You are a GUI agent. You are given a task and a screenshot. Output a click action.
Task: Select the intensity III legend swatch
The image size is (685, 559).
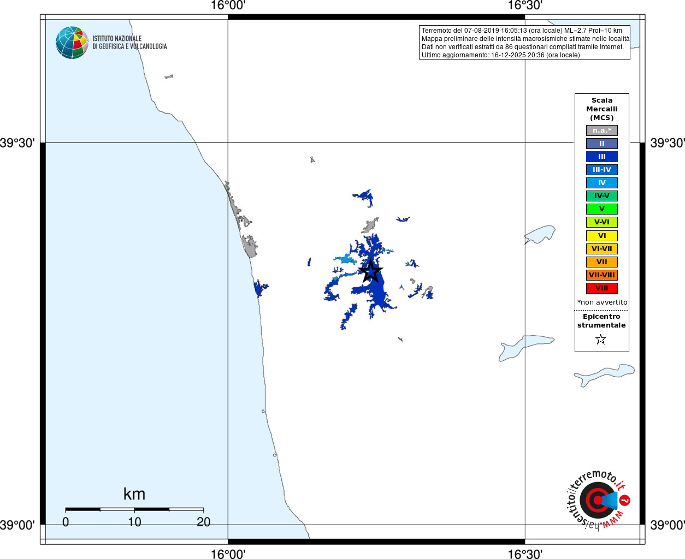pos(602,157)
